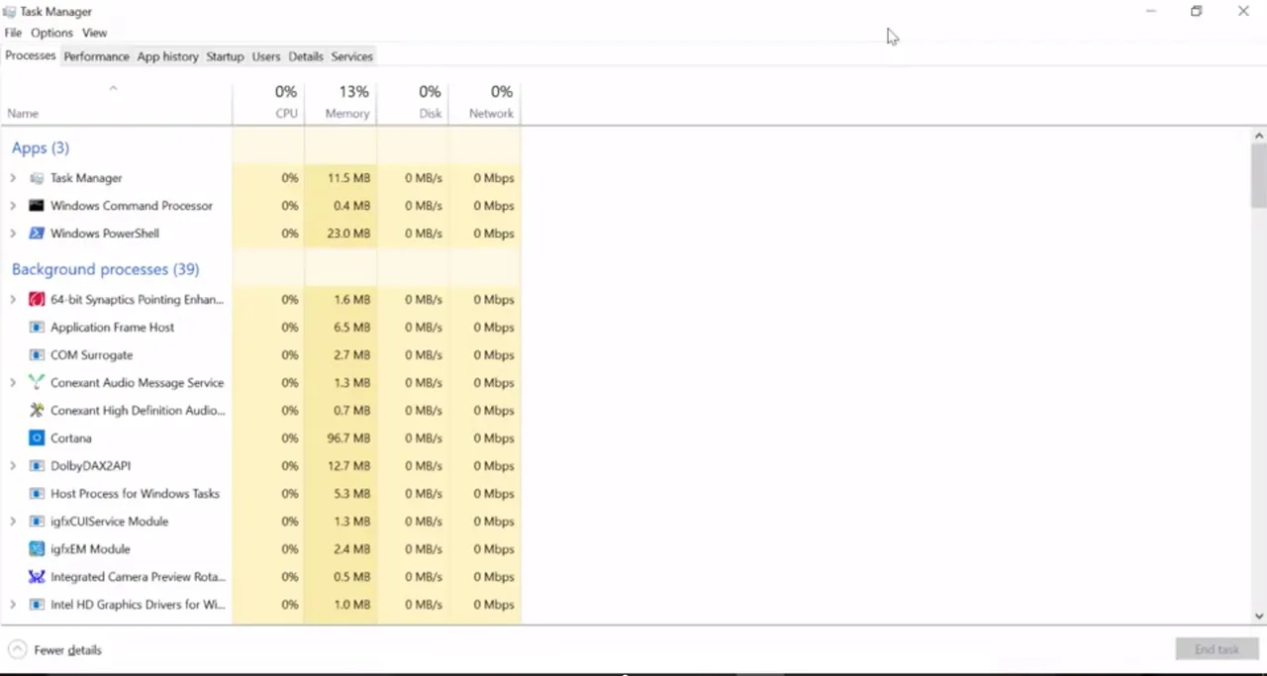Click the vertical scrollbar thumb

tap(1259, 175)
